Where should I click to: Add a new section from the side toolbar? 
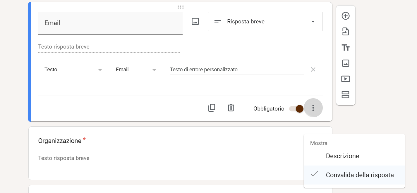346,95
